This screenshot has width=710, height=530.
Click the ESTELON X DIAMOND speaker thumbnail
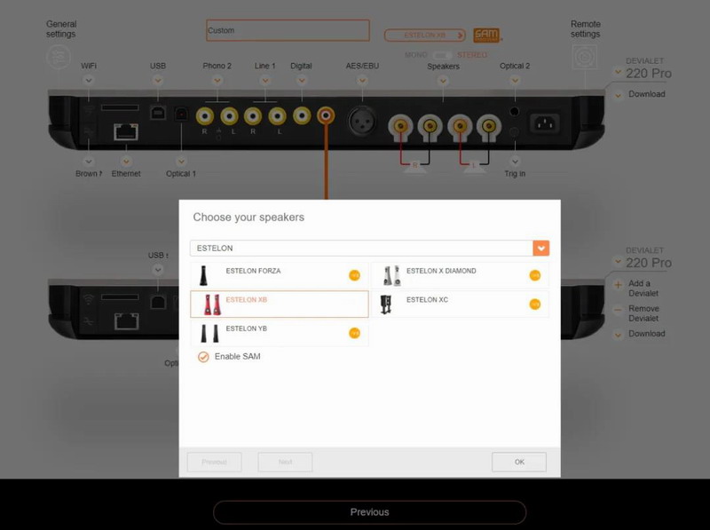(391, 275)
